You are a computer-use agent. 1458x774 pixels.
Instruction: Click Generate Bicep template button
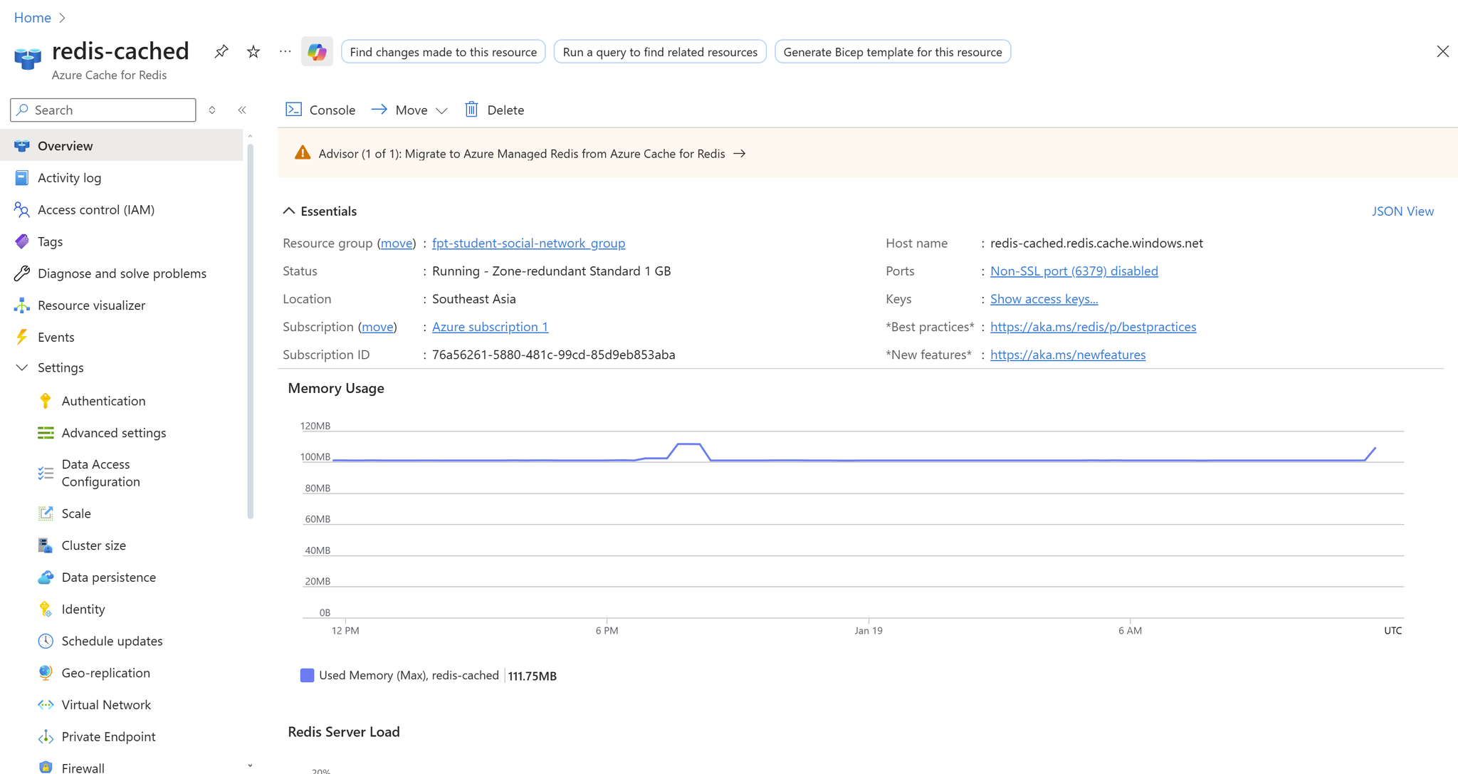click(x=893, y=51)
